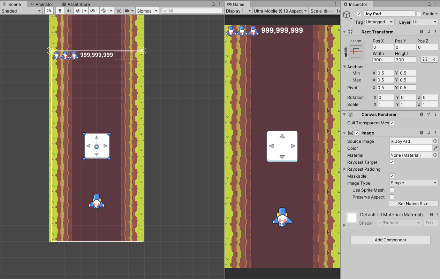Pick a Material with the object picker circle

pos(435,155)
